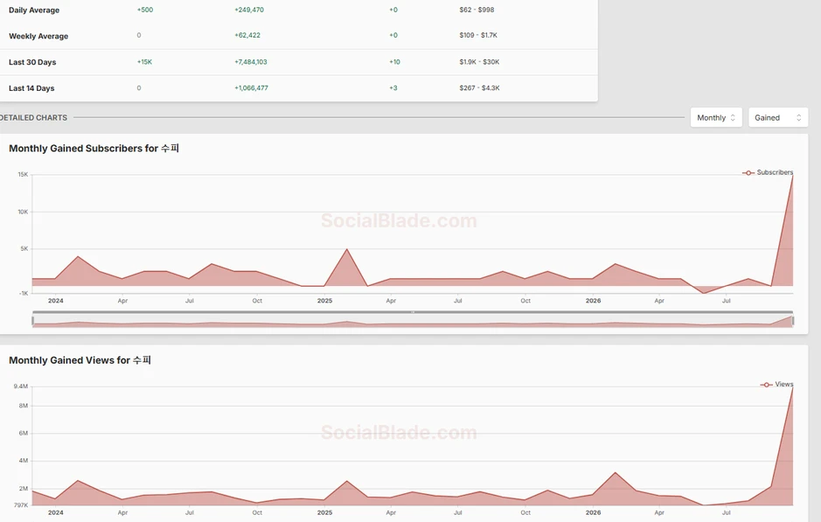The width and height of the screenshot is (821, 522).
Task: Select the Last 30 Days row
Action: coord(298,62)
